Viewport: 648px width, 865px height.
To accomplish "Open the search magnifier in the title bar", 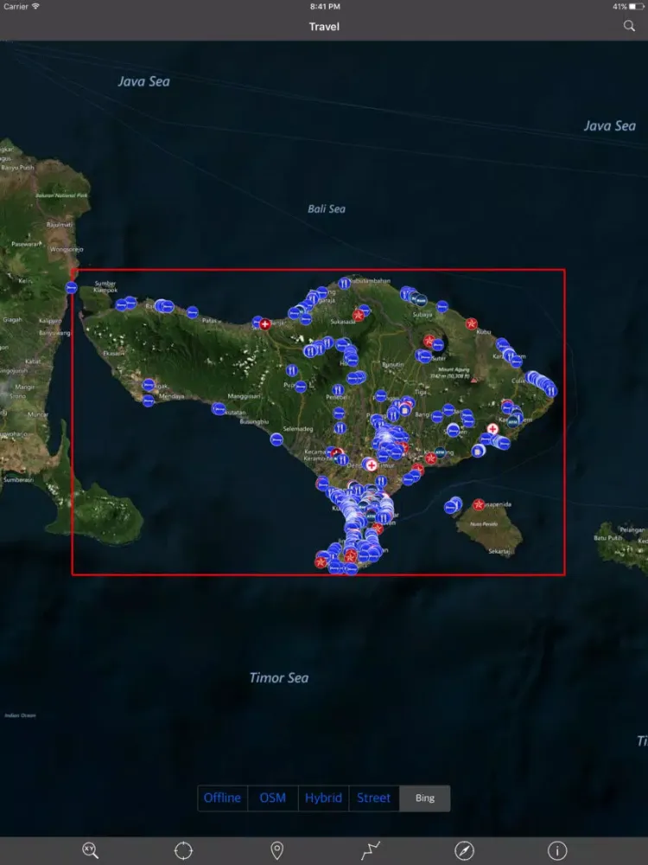I will 629,26.
